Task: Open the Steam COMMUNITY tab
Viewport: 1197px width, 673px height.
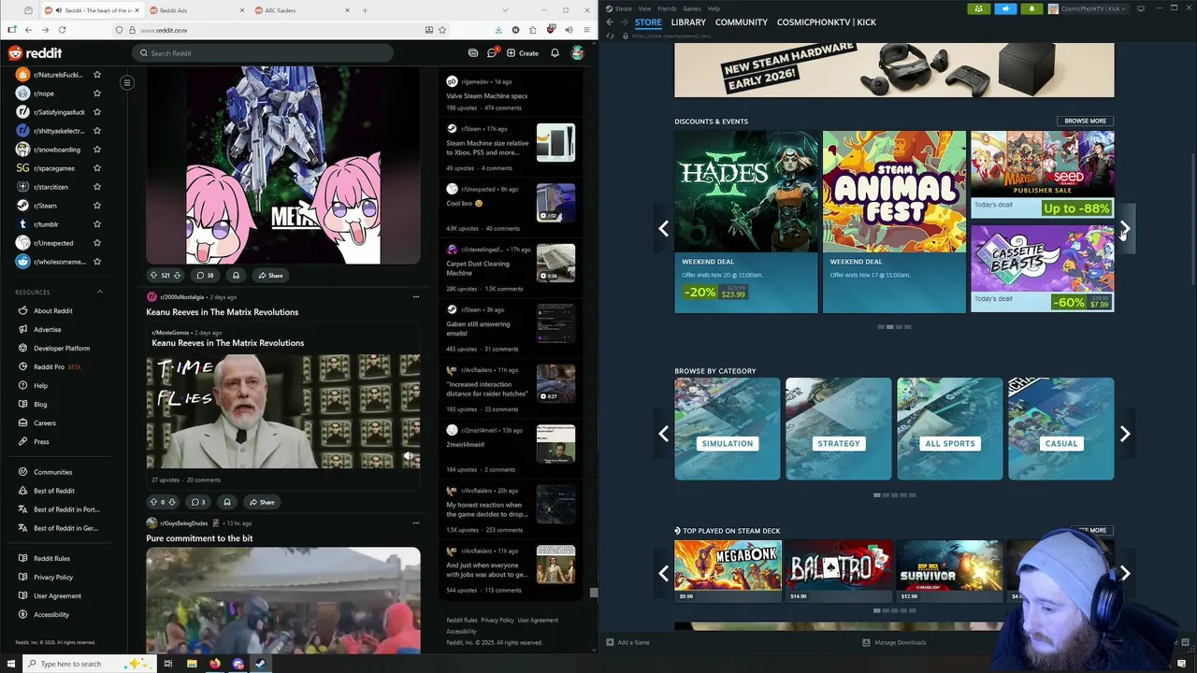Action: 741,22
